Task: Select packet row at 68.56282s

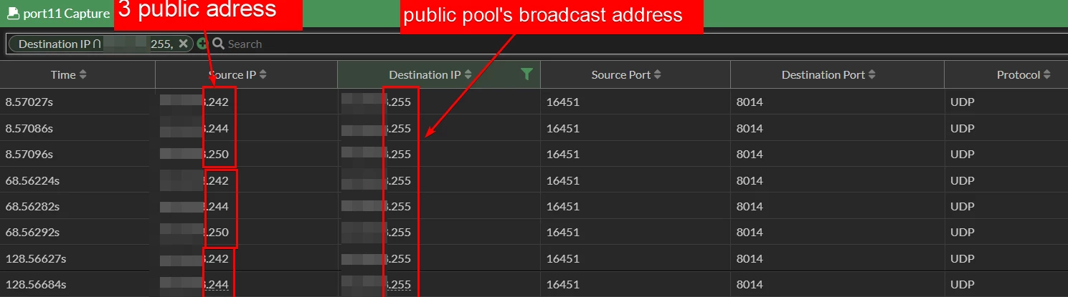Action: (534, 206)
